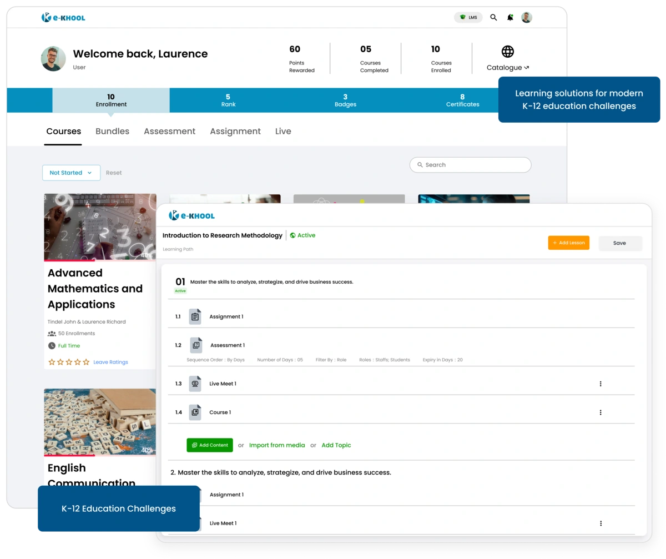
Task: Expand the Not Started filter dropdown
Action: tap(71, 173)
